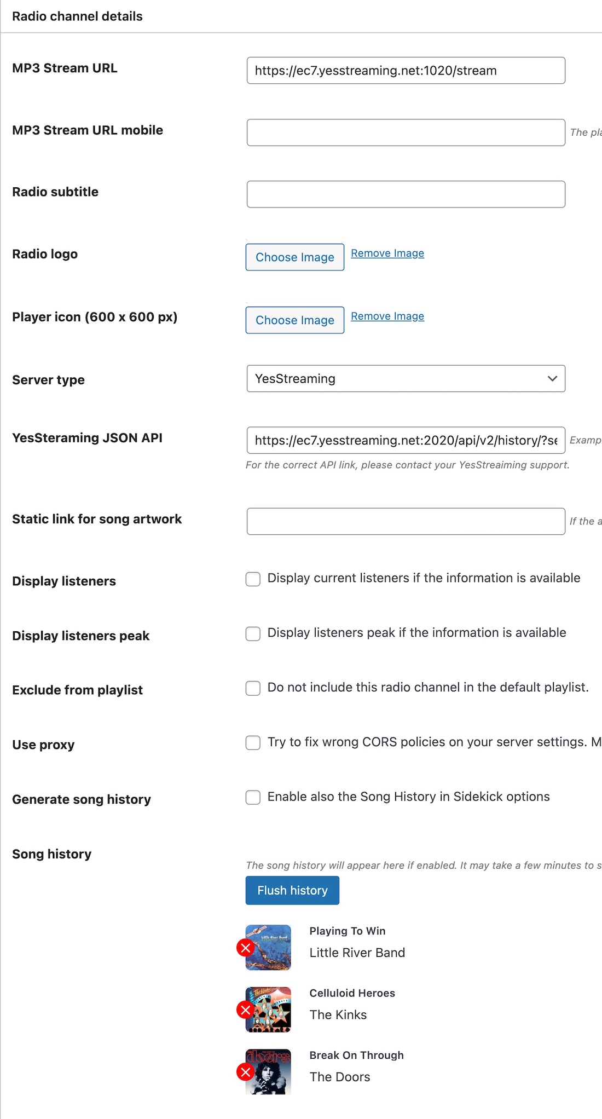Remove Break On Through from song history

246,1072
